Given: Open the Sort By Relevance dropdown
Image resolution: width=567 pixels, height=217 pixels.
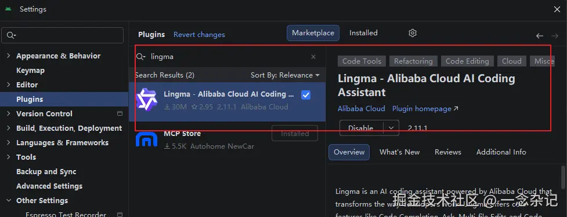Looking at the screenshot, I should (x=285, y=75).
